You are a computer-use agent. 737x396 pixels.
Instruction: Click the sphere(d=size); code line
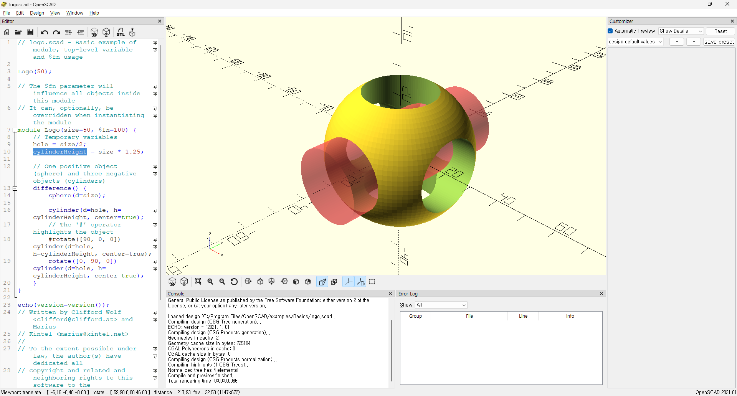77,196
